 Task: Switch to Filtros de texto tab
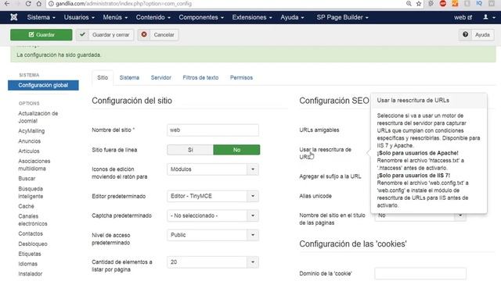200,78
